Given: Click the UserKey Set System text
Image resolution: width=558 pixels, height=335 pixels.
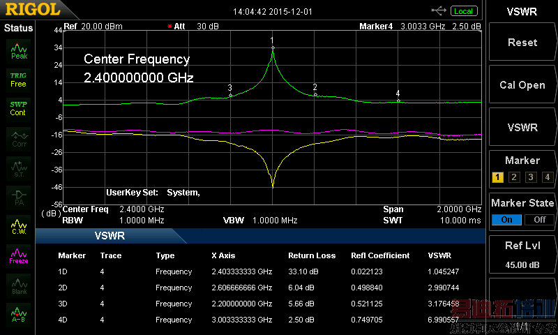Looking at the screenshot, I should click(x=153, y=193).
